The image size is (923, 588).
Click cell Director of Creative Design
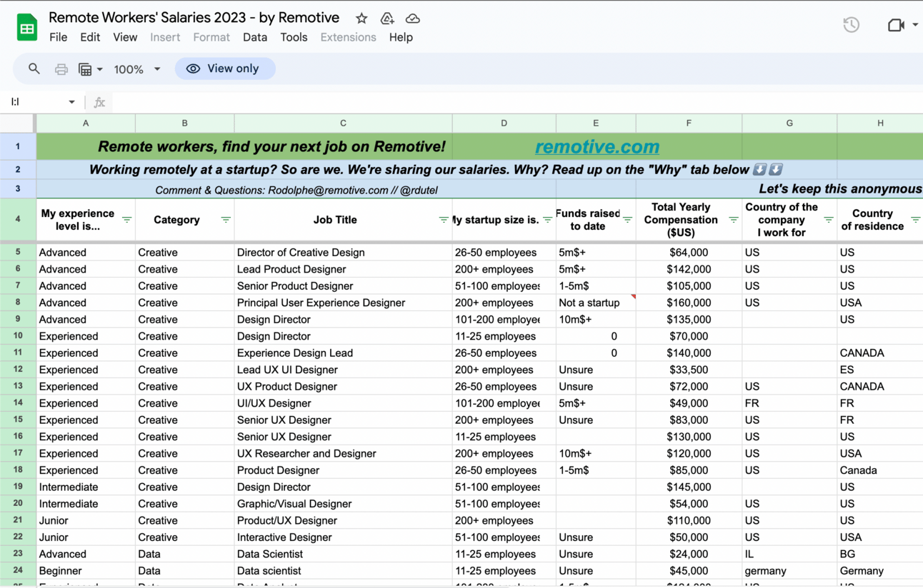point(343,253)
